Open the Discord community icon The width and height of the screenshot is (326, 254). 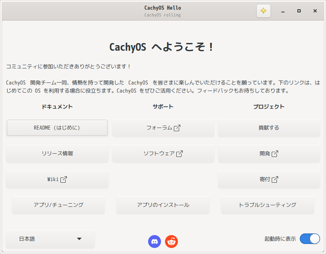(x=155, y=242)
